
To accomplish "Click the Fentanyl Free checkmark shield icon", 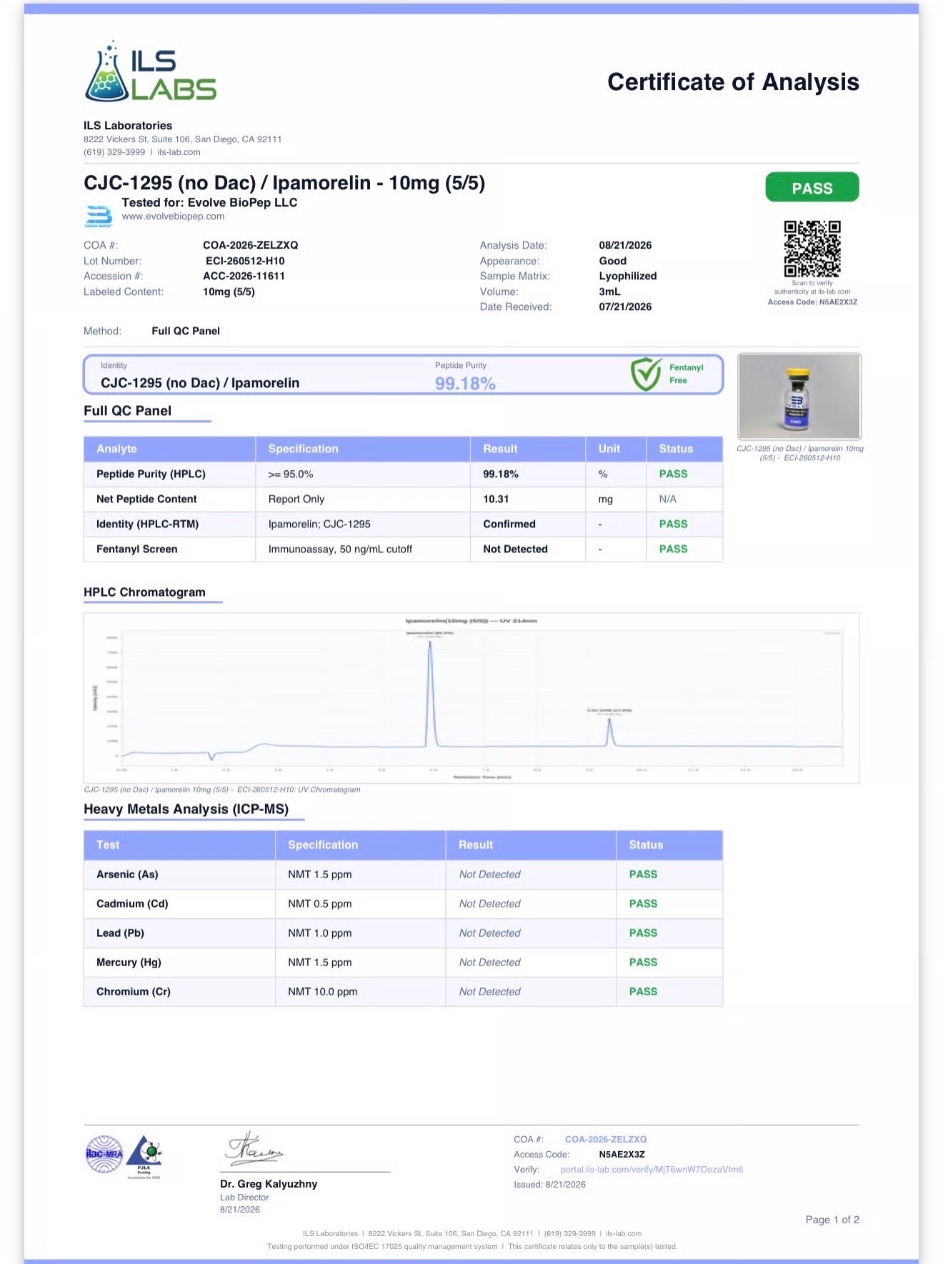I will [646, 374].
